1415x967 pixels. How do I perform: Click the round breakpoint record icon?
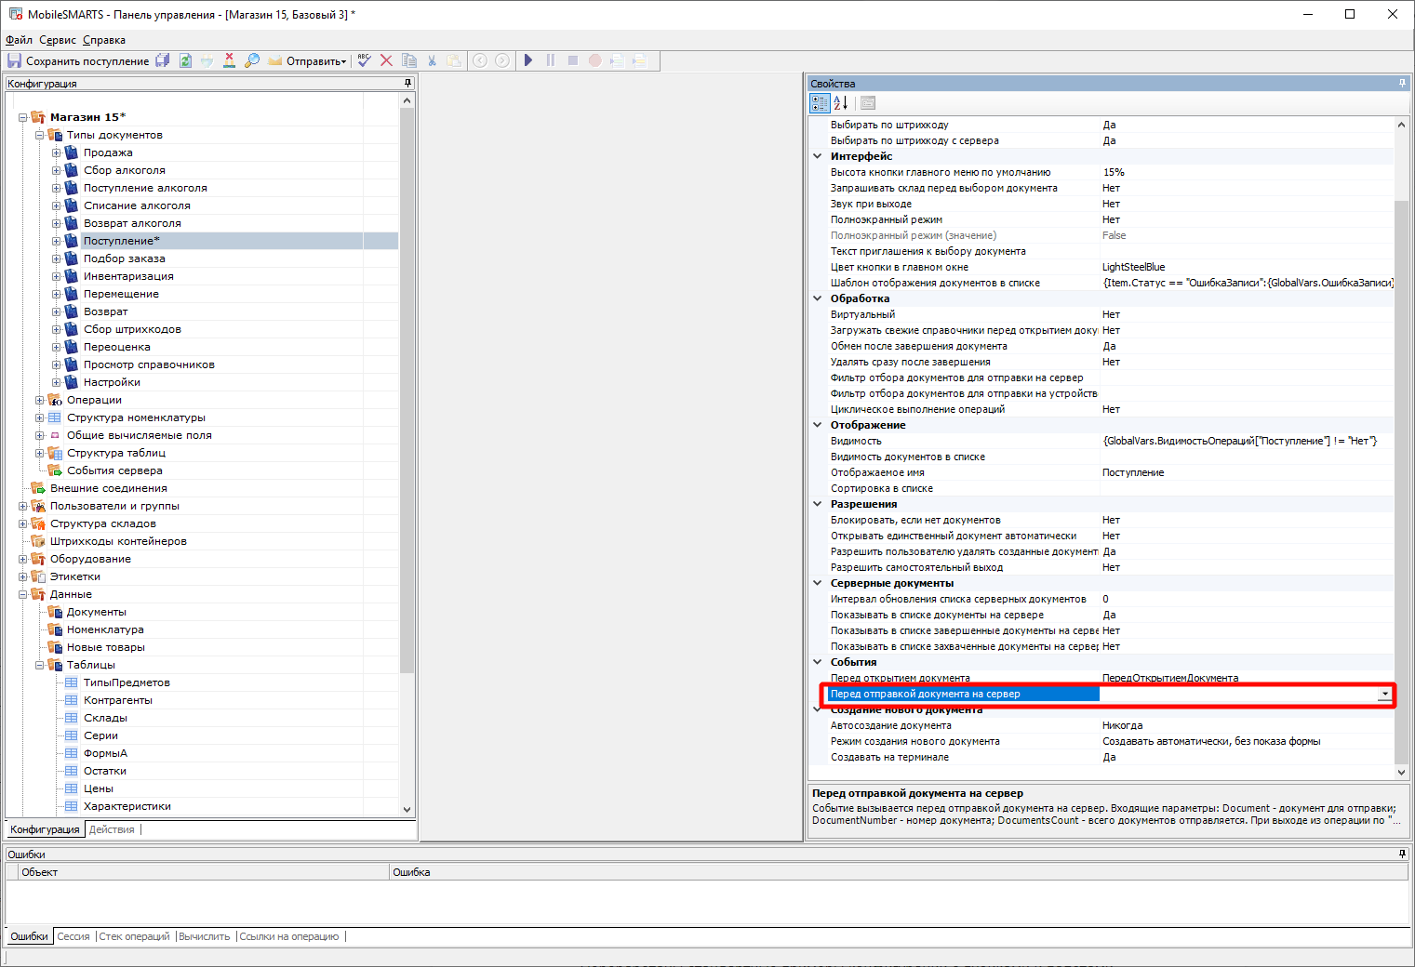pos(595,60)
